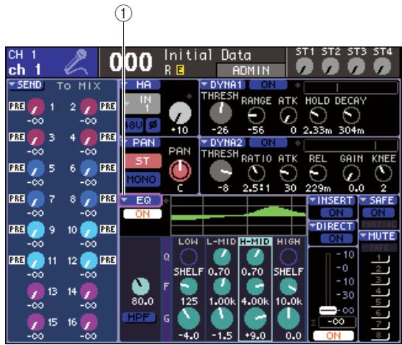Open the MUTE popup window

pos(378,236)
